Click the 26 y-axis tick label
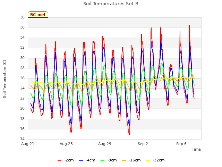 pos(22,78)
